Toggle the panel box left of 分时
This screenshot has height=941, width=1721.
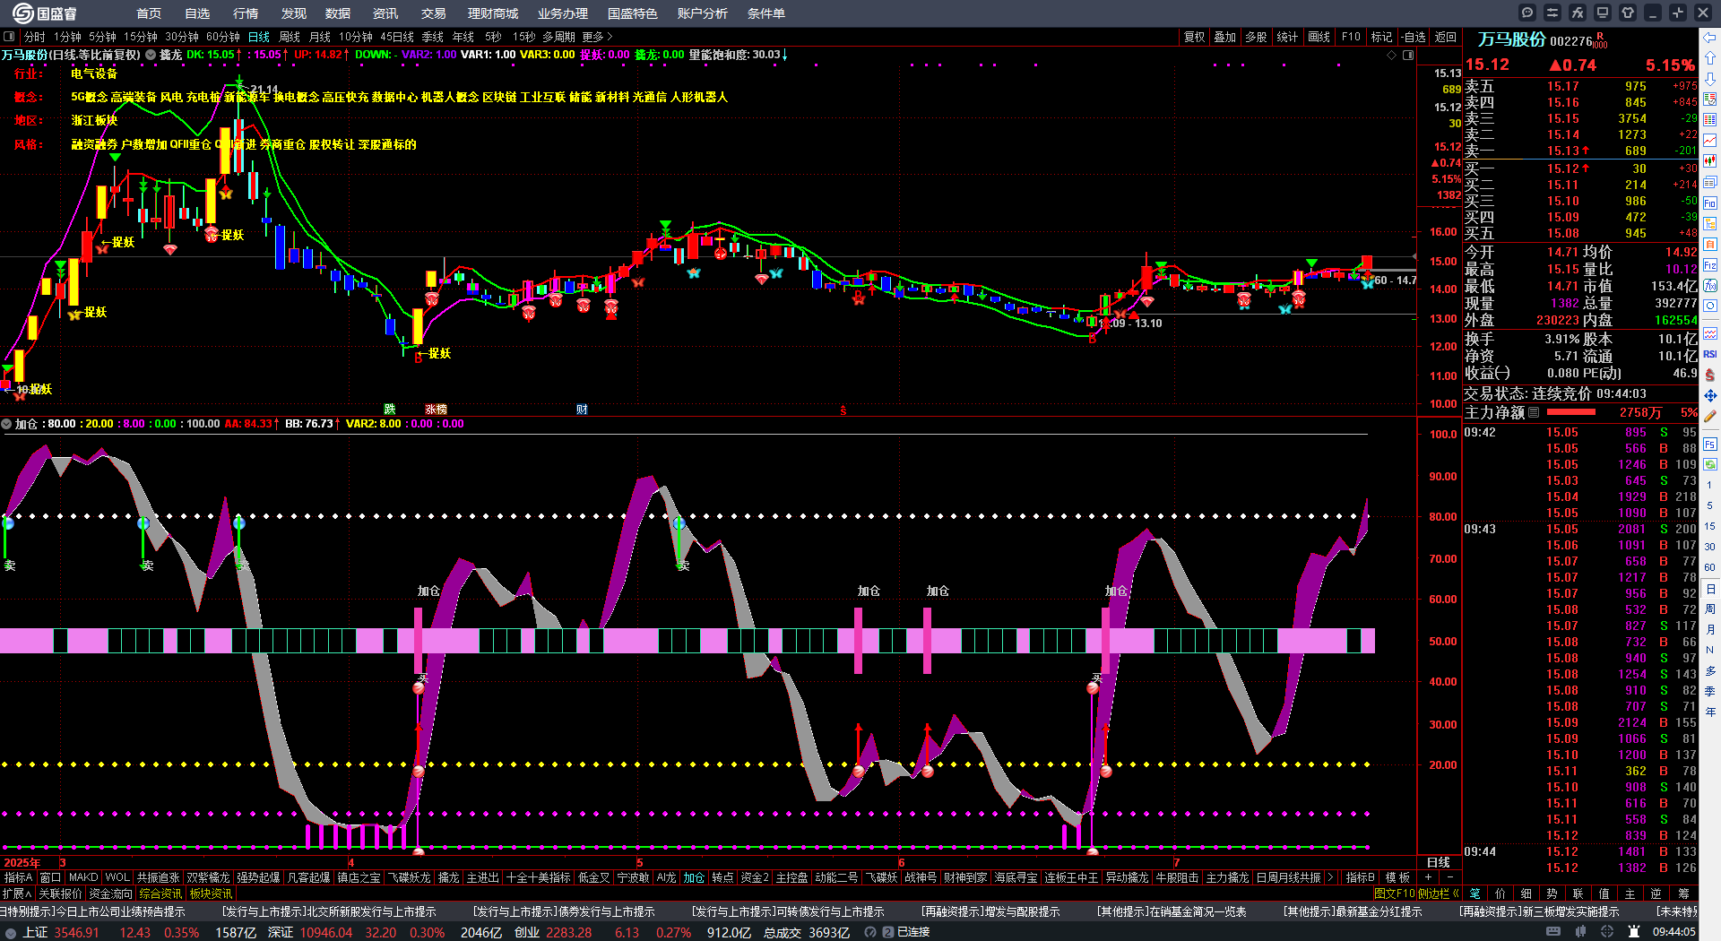click(x=10, y=37)
